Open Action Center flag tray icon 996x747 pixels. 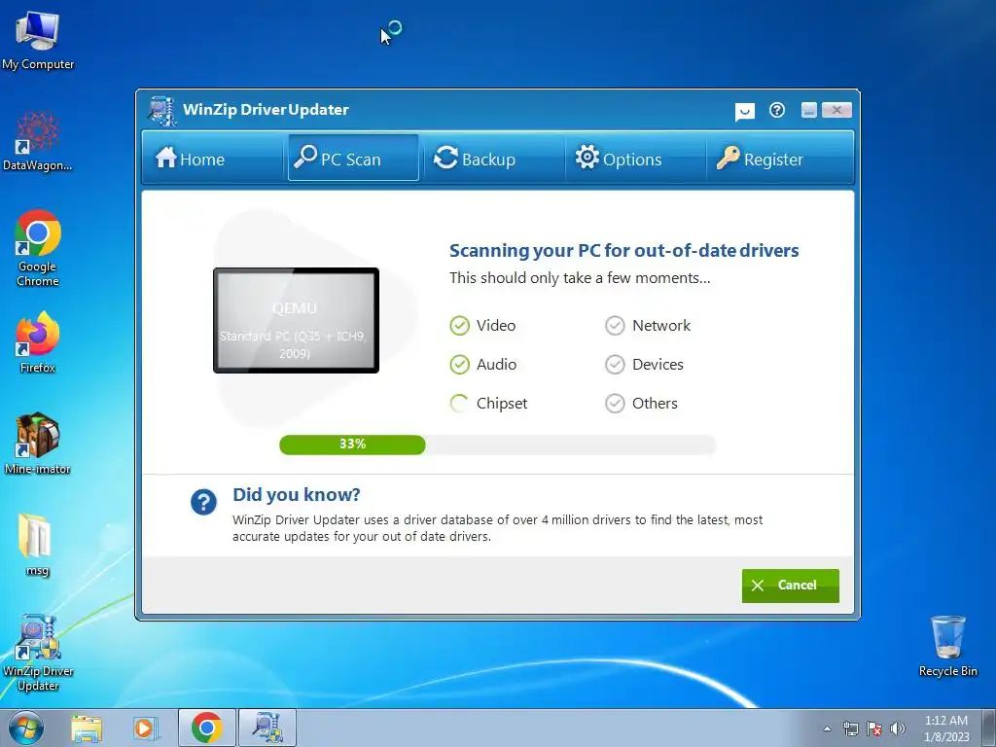(x=874, y=729)
